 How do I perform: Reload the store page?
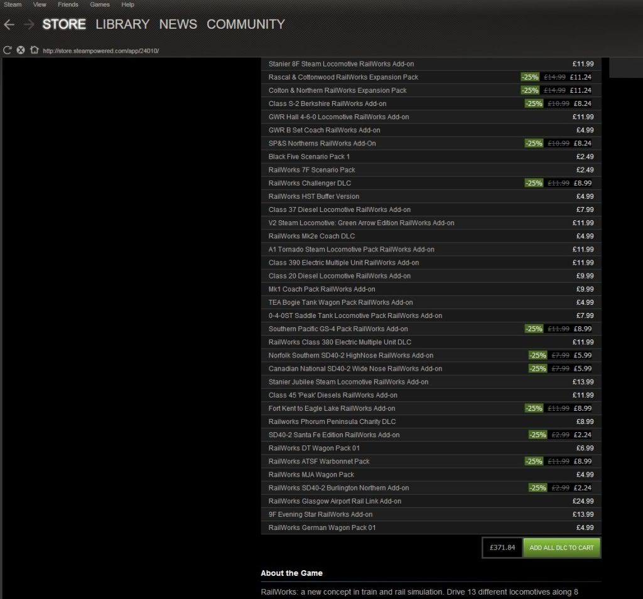coord(8,50)
